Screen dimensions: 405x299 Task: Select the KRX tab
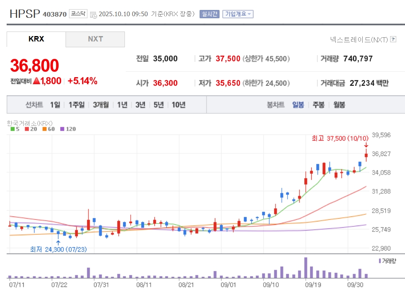36,39
